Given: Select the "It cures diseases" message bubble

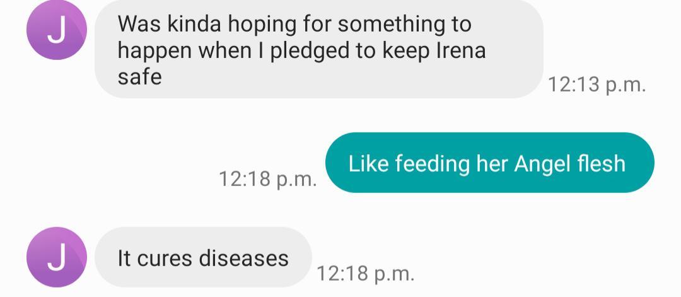Looking at the screenshot, I should point(203,257).
